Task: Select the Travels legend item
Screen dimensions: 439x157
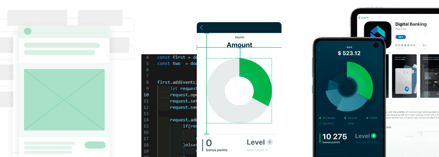Action: coord(372,118)
